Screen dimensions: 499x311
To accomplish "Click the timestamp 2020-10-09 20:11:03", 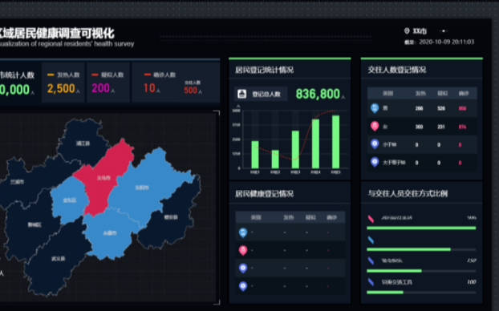I will [x=447, y=42].
